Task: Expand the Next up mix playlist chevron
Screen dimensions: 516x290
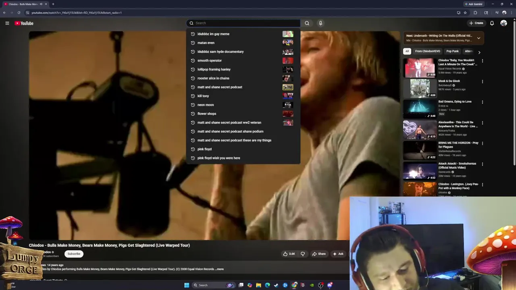Action: 479,38
